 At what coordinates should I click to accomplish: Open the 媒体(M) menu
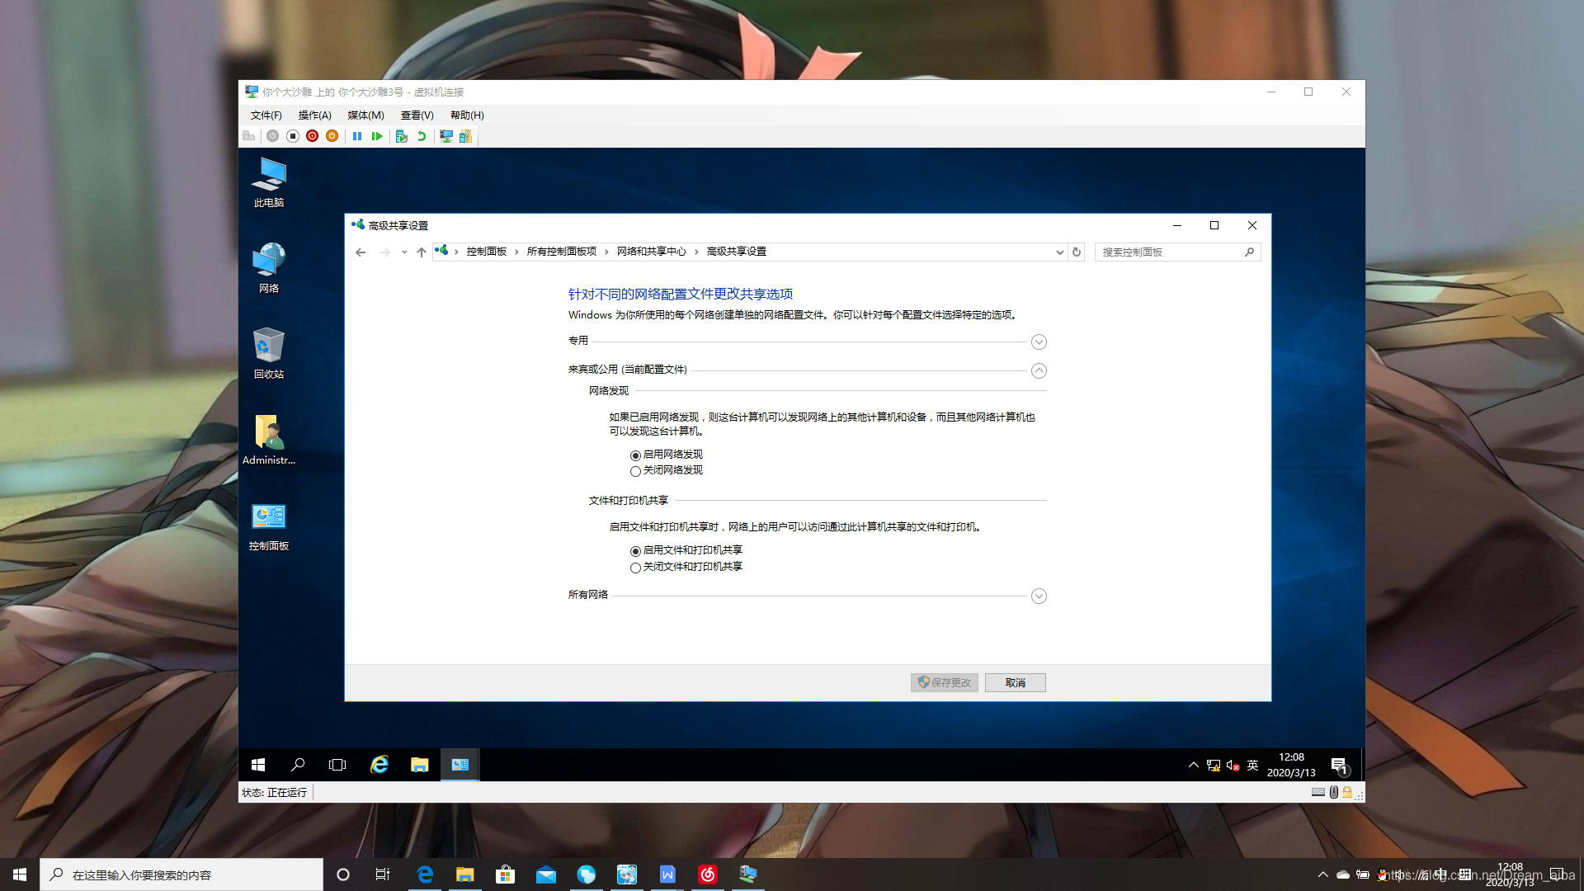pyautogui.click(x=365, y=115)
